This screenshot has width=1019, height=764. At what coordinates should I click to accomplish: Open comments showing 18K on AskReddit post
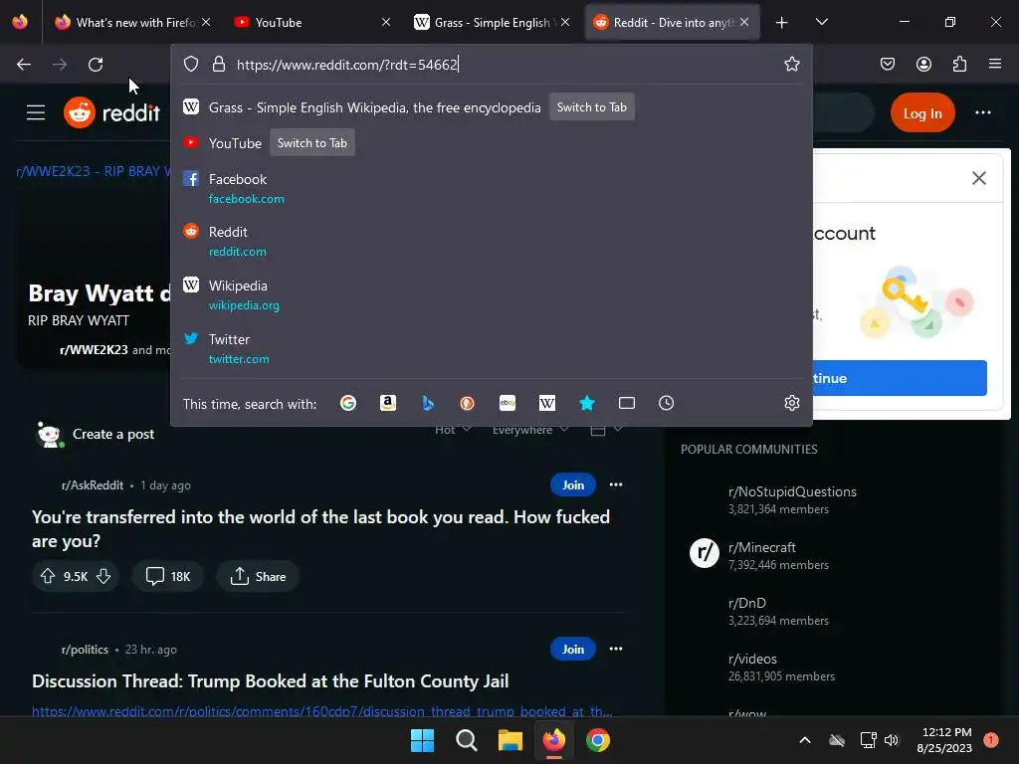tap(167, 576)
